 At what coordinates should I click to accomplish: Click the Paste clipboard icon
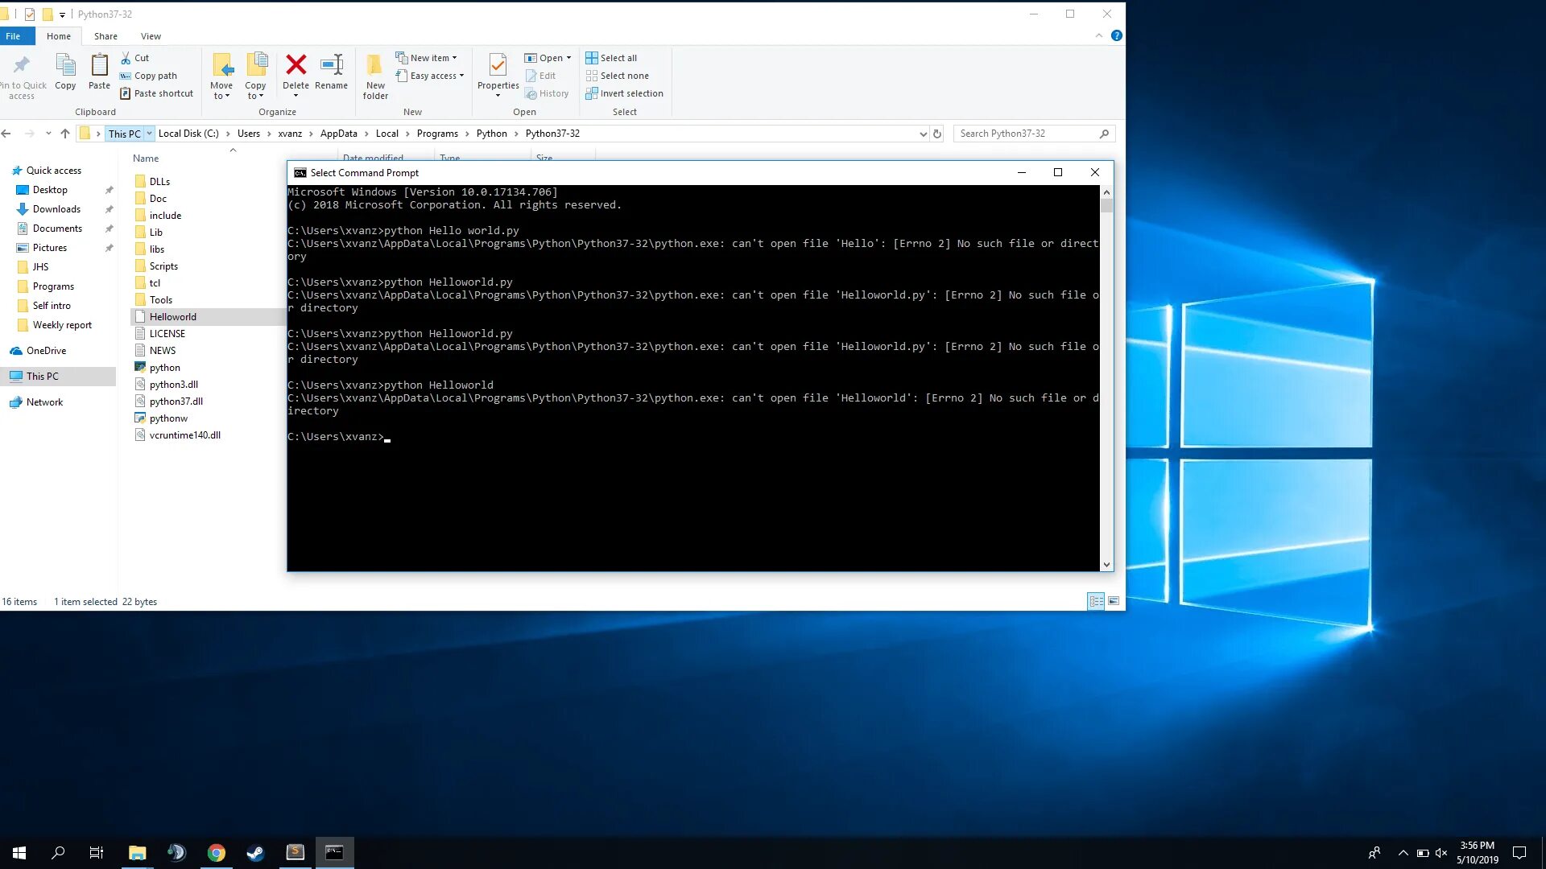point(99,67)
